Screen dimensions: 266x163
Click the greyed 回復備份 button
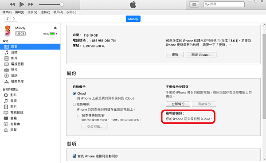tap(204, 104)
